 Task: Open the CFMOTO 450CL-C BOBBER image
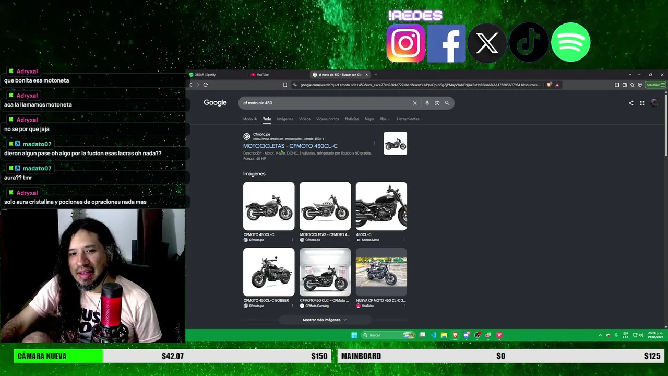point(269,272)
